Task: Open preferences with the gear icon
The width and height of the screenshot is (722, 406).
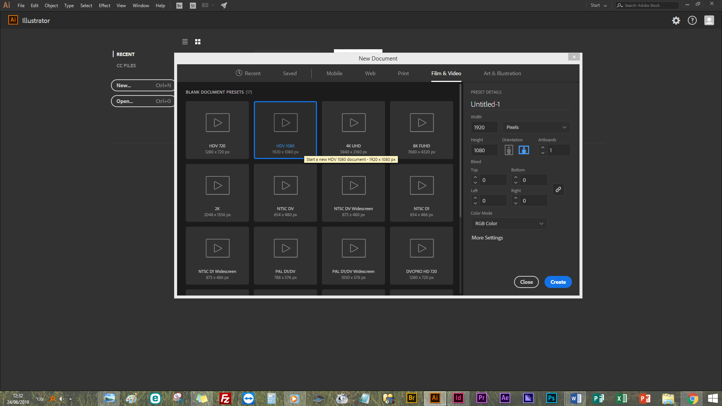Action: point(676,21)
